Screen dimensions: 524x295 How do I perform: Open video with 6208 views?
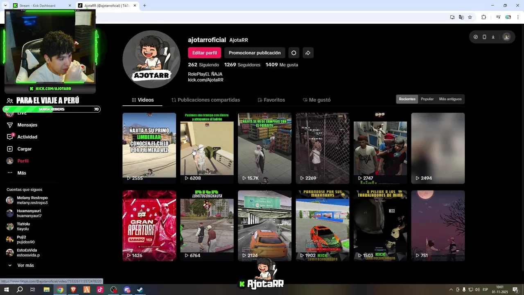pyautogui.click(x=207, y=148)
